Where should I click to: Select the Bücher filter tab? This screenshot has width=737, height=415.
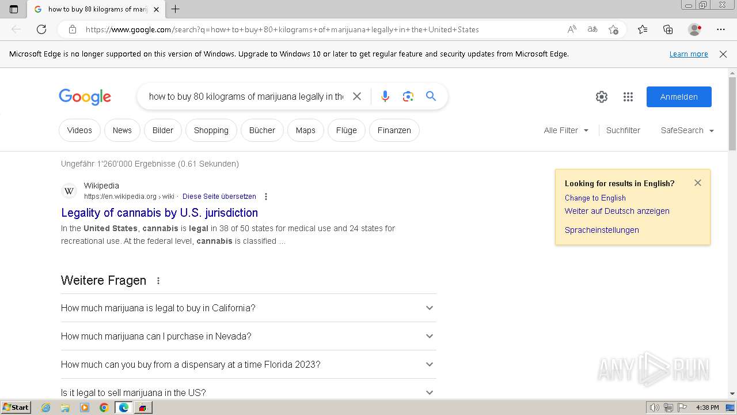pos(262,130)
